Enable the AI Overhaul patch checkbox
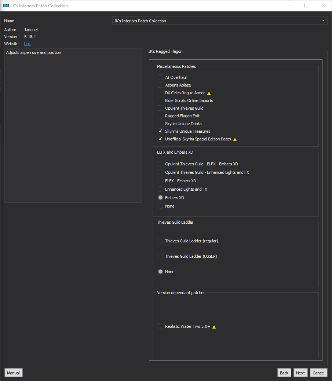Image resolution: width=332 pixels, height=381 pixels. pos(160,77)
